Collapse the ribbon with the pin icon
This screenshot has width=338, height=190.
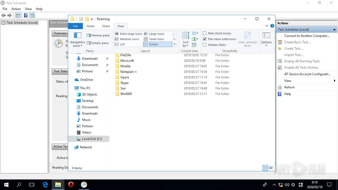click(x=266, y=26)
